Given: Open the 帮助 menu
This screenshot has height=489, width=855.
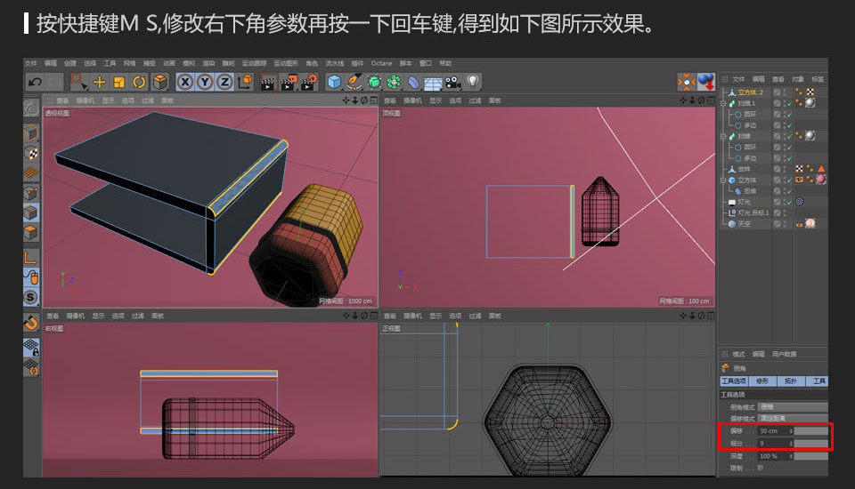Looking at the screenshot, I should pos(445,63).
